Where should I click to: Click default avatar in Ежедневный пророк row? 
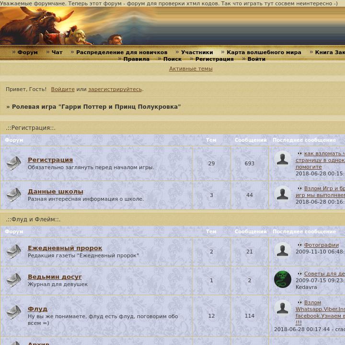pyautogui.click(x=283, y=251)
